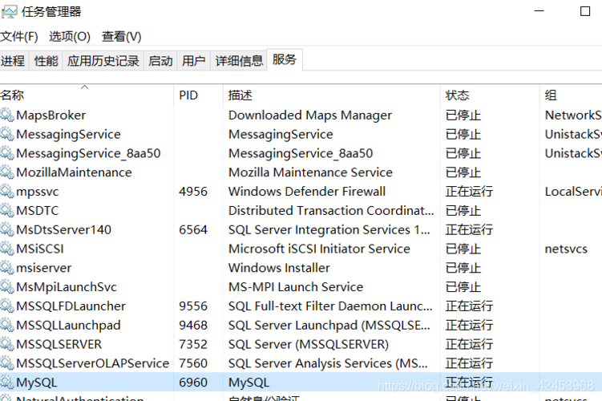Click the netsvcs group cell for MSiSCSI
This screenshot has height=401, width=602.
pos(566,249)
